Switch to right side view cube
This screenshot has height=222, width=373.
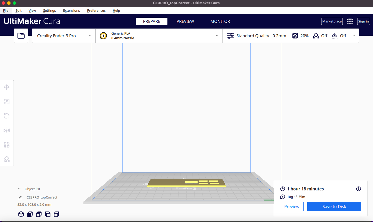[x=57, y=214]
